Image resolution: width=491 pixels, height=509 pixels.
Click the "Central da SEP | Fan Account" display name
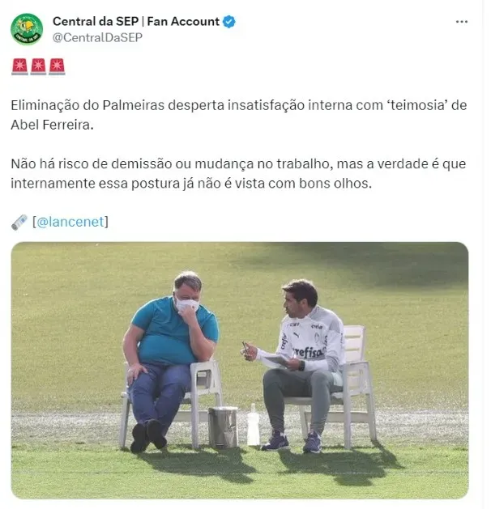[136, 21]
